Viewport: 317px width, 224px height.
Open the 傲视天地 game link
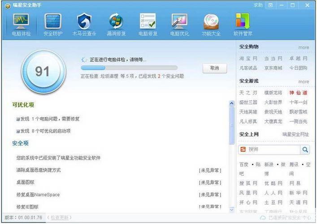coord(274,112)
